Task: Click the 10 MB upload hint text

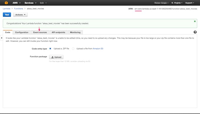Action: pyautogui.click(x=70, y=61)
